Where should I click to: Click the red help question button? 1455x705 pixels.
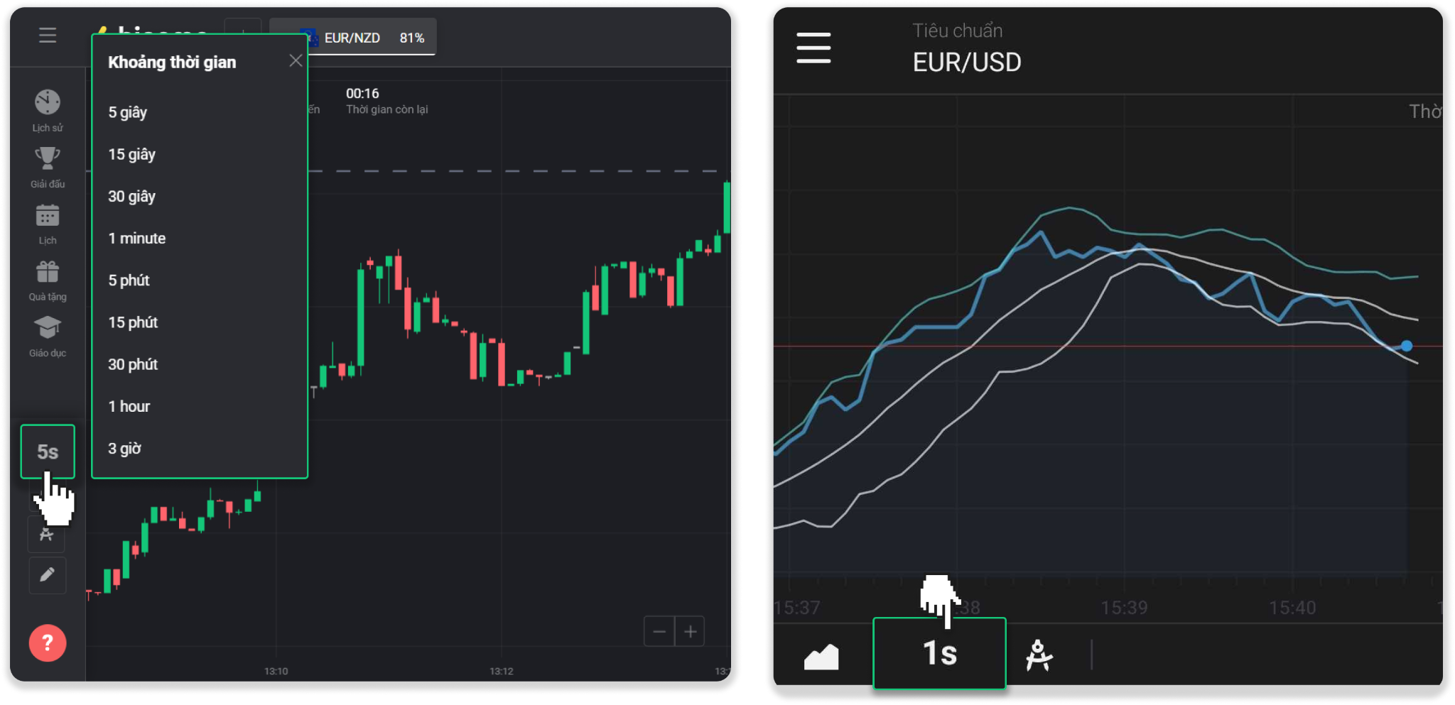pyautogui.click(x=48, y=643)
